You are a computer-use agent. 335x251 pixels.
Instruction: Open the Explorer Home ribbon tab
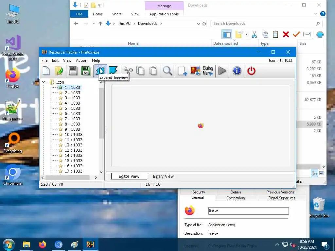[98, 14]
